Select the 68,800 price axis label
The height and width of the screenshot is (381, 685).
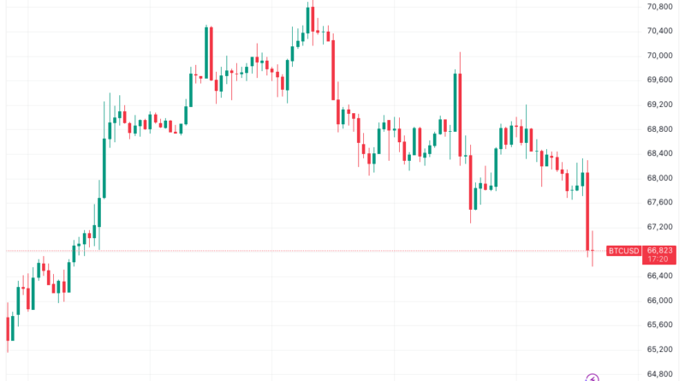click(x=660, y=129)
